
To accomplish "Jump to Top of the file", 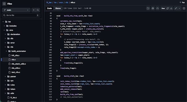I will pyautogui.click(x=182, y=2).
